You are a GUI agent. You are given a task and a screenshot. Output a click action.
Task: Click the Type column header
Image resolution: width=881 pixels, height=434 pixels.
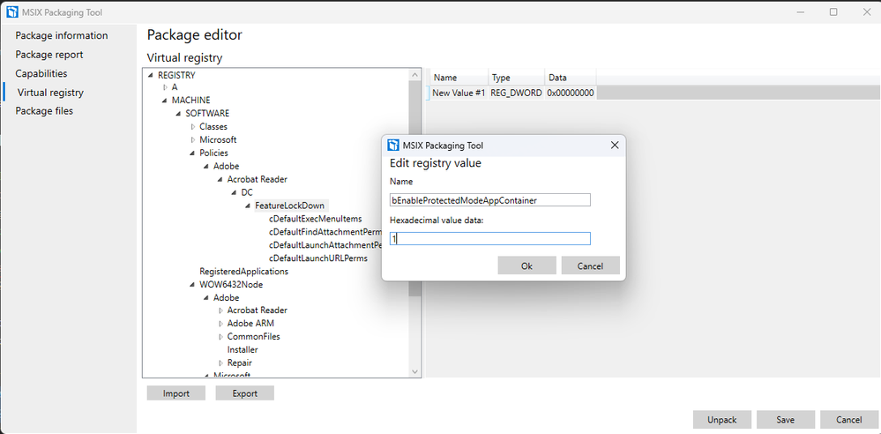click(517, 78)
